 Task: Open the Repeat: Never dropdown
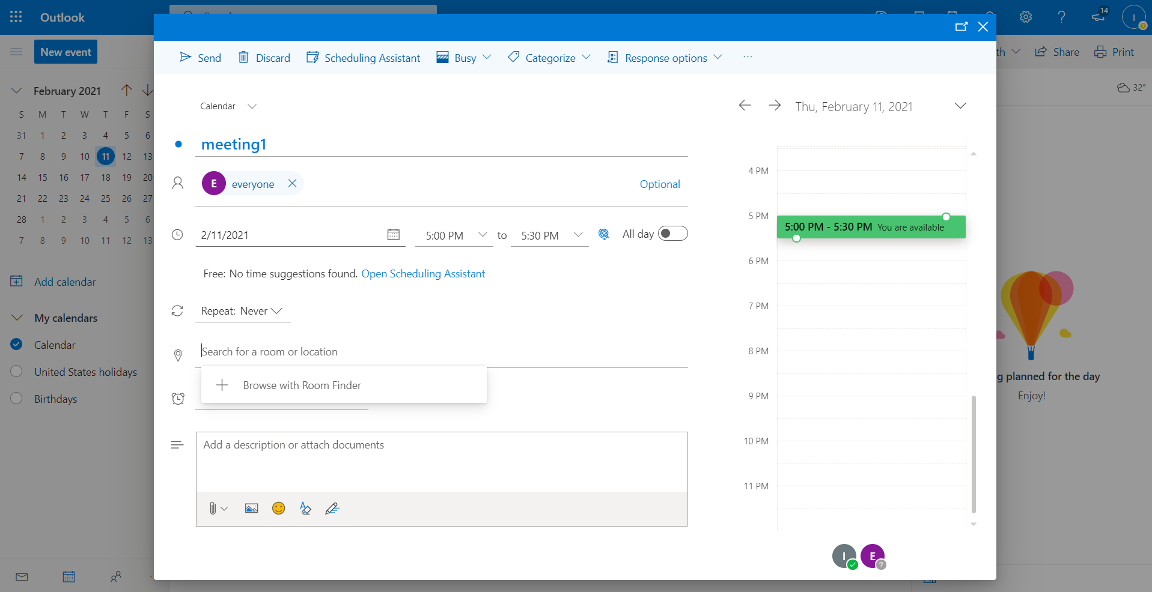(242, 311)
